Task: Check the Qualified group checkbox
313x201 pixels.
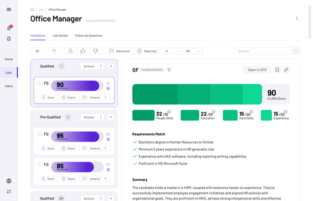Action: click(36, 66)
